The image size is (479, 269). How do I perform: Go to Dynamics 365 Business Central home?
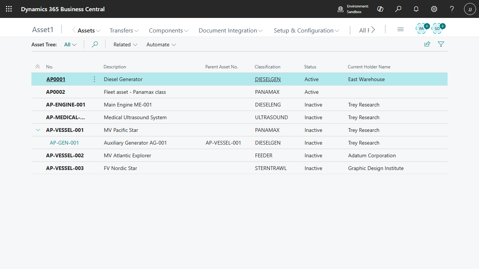(63, 9)
